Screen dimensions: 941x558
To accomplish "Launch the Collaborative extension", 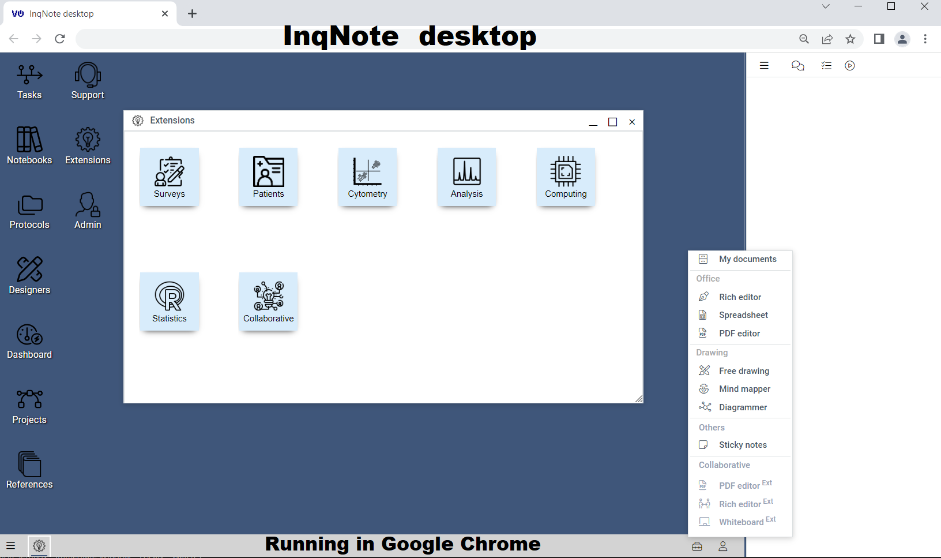I will tap(269, 301).
